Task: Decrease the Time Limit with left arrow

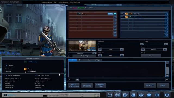Action: (x=100, y=55)
